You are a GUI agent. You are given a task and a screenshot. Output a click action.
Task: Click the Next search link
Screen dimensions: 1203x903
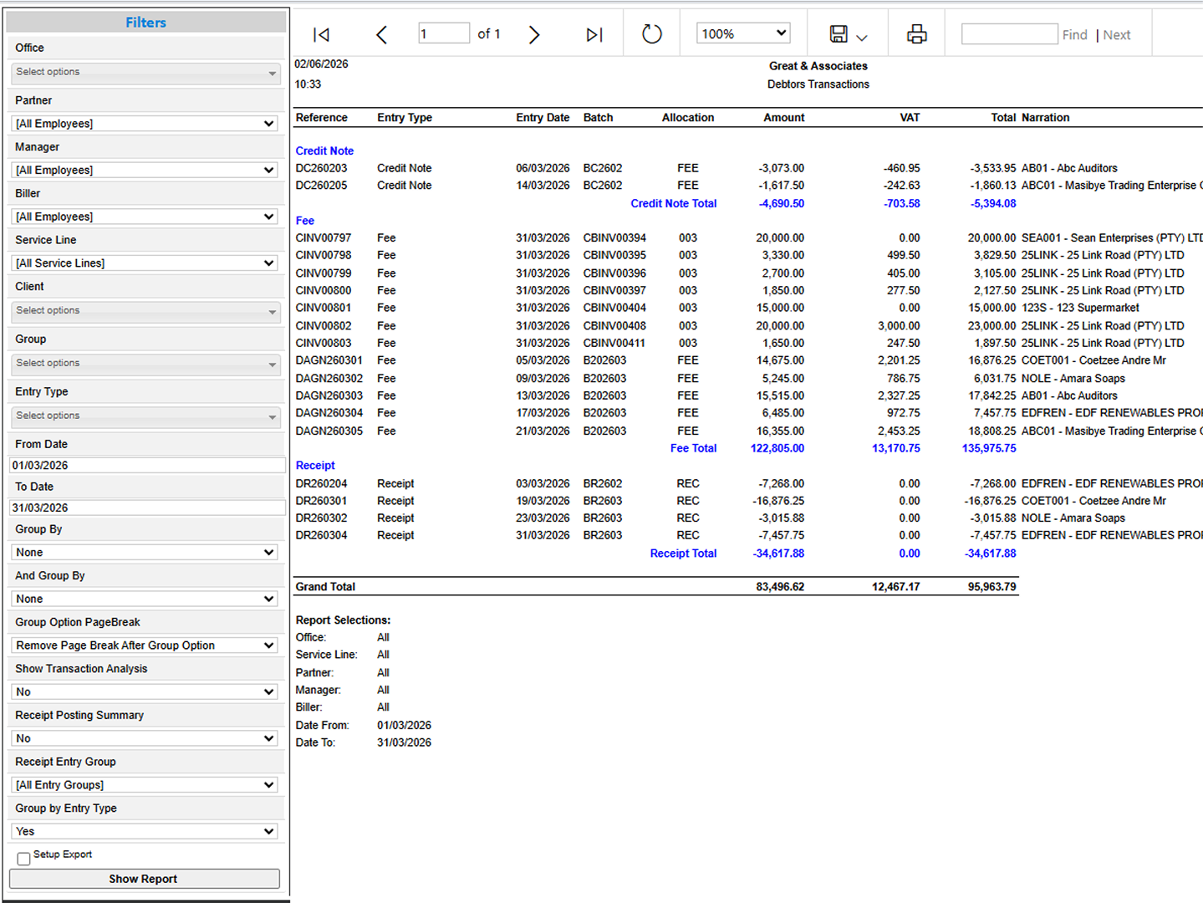point(1117,35)
